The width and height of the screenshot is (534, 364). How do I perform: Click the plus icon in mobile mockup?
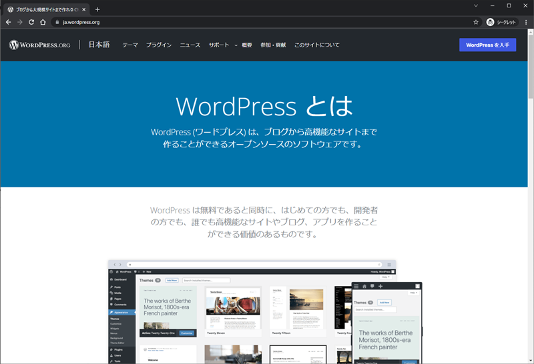380,286
